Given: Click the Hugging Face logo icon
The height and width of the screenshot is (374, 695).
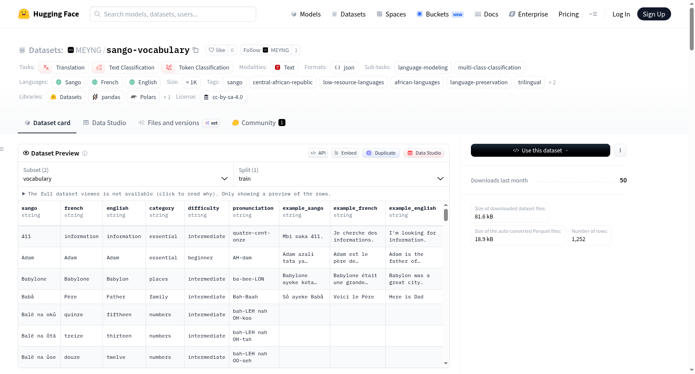Looking at the screenshot, I should (24, 14).
